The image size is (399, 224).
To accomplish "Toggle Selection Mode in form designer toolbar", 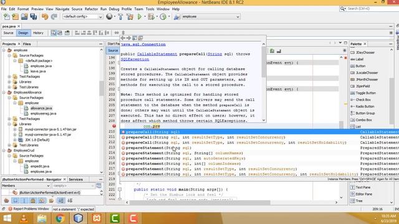I will tap(54, 33).
